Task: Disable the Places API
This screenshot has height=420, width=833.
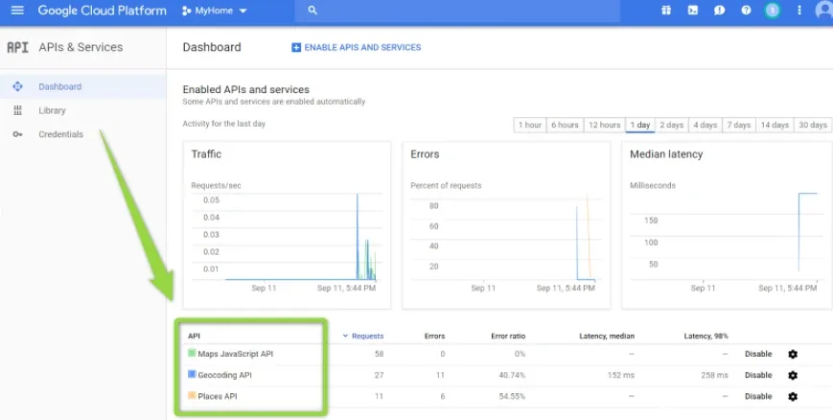Action: pos(758,397)
